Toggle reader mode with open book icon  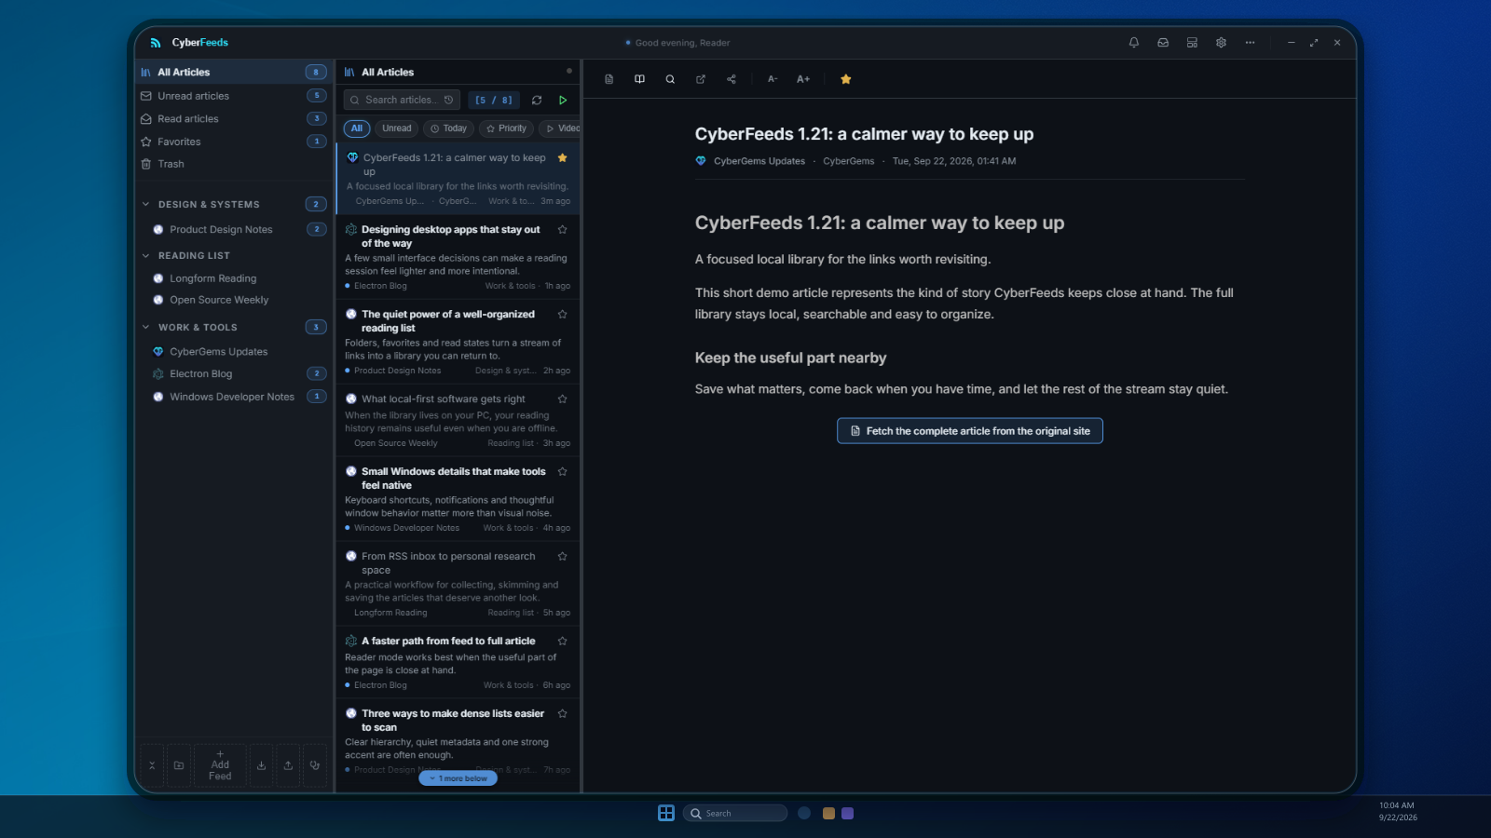[639, 79]
